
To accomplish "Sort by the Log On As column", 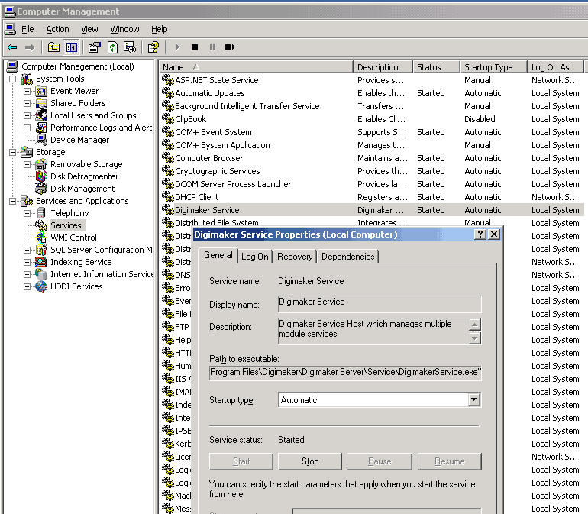I will coord(556,67).
